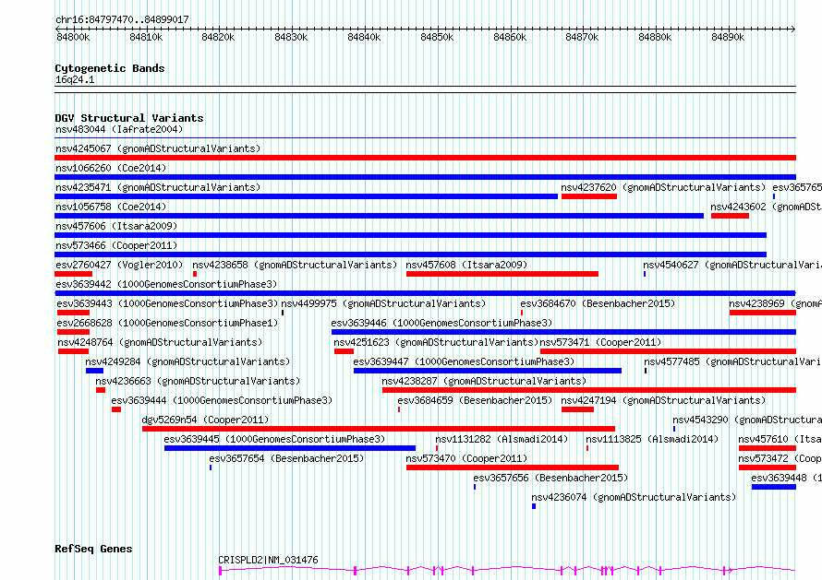This screenshot has width=822, height=580.
Task: Open the nsv573471 (Cooper2011) label
Action: point(600,342)
